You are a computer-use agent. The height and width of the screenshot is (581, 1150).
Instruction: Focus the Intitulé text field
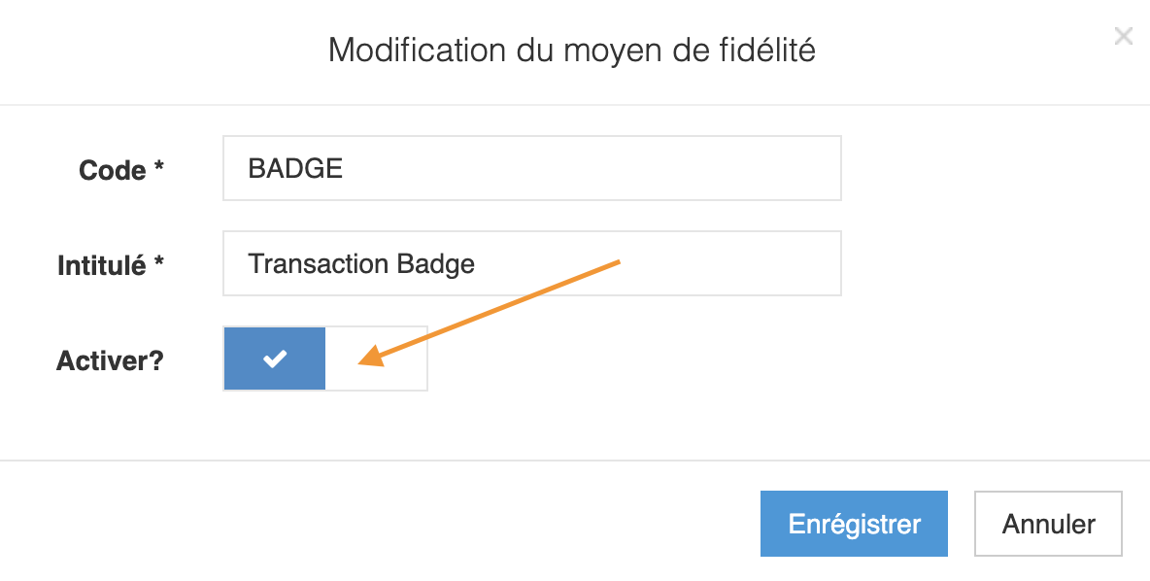531,263
